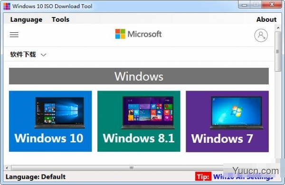
Task: Open the account sign-in icon
Action: click(x=261, y=35)
